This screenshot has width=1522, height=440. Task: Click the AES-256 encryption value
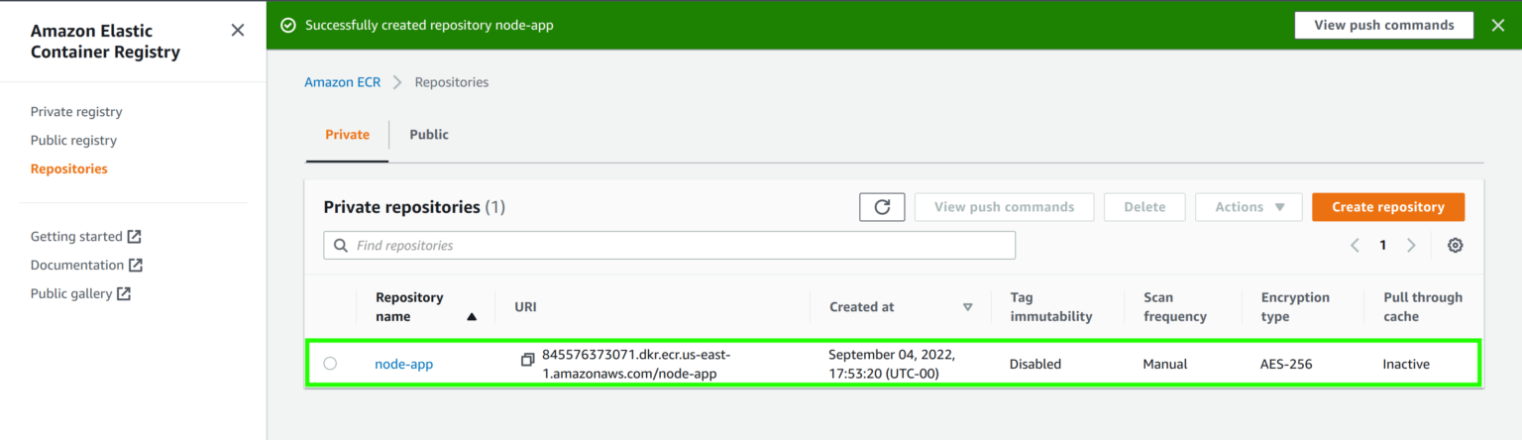click(1286, 365)
